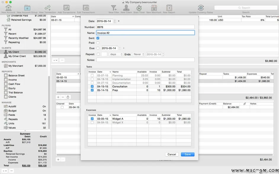Click the Name field Invoice #2

coord(145,33)
